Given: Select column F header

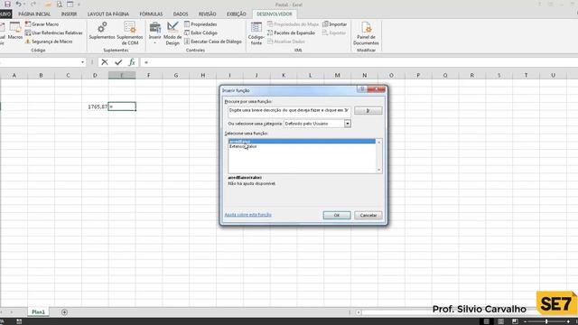Looking at the screenshot, I should tap(149, 75).
